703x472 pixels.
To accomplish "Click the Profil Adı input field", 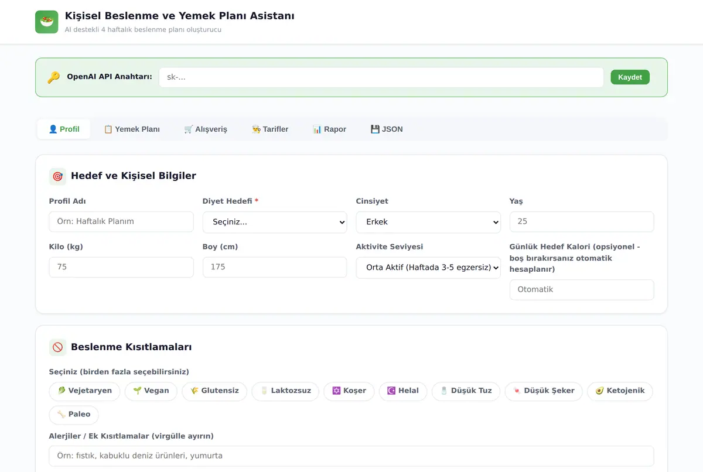I will point(121,222).
